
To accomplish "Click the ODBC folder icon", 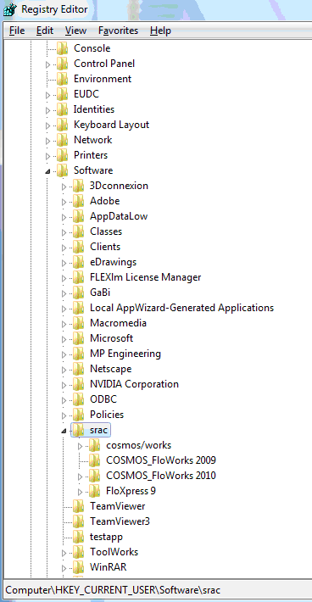I will [78, 399].
